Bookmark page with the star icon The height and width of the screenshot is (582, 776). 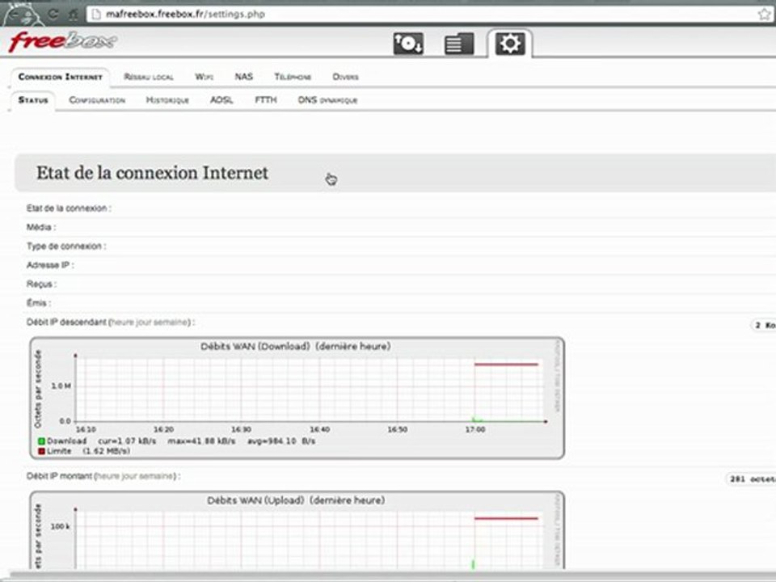[764, 14]
